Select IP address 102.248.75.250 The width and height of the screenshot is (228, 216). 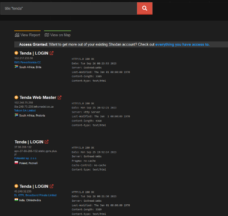click(24, 102)
